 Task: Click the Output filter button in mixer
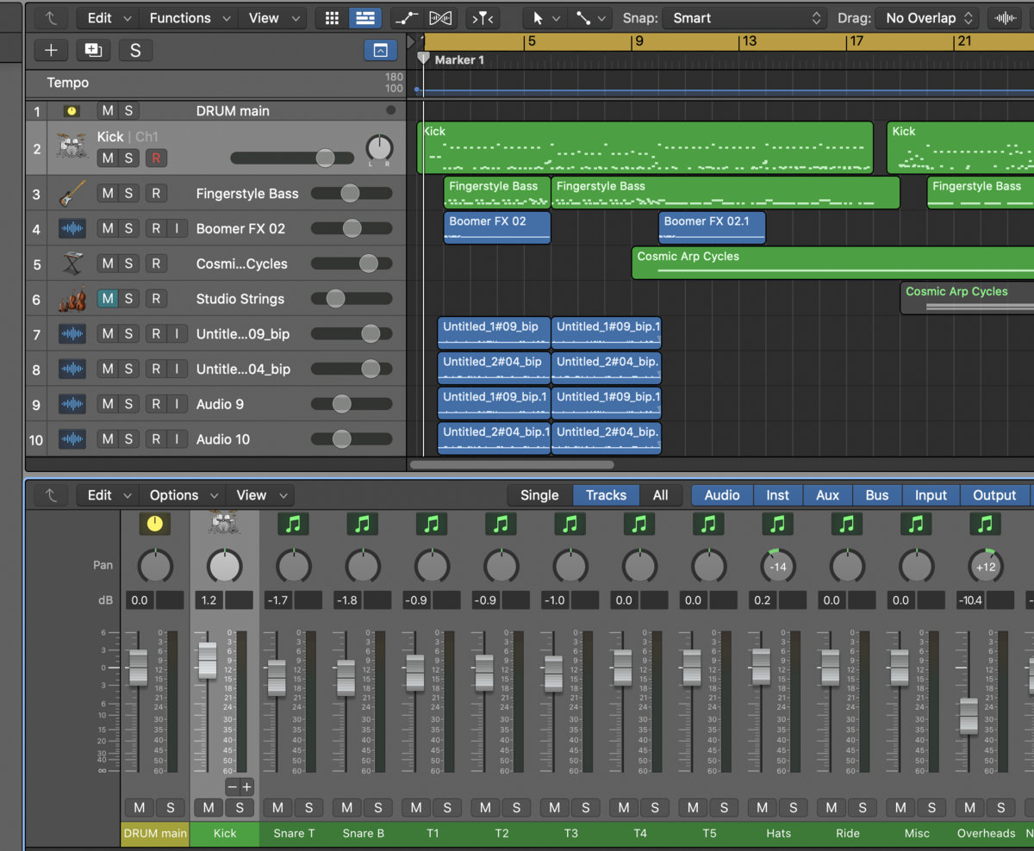994,495
